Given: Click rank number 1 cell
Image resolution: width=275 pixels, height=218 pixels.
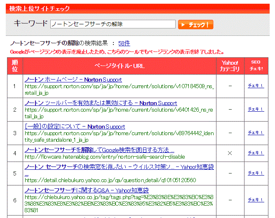Looking at the screenshot, I should tap(15, 86).
